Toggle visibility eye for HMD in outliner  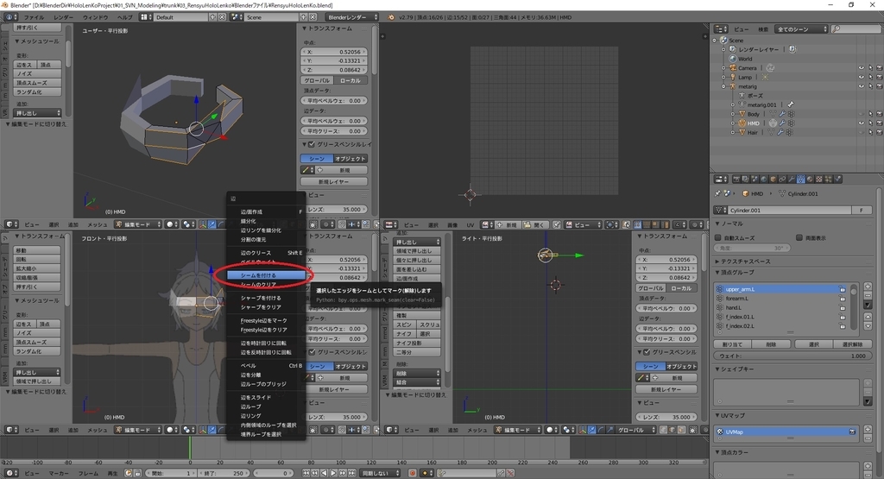coord(861,123)
